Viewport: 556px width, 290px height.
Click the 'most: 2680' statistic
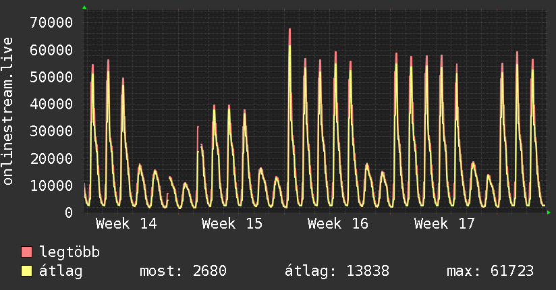(182, 271)
